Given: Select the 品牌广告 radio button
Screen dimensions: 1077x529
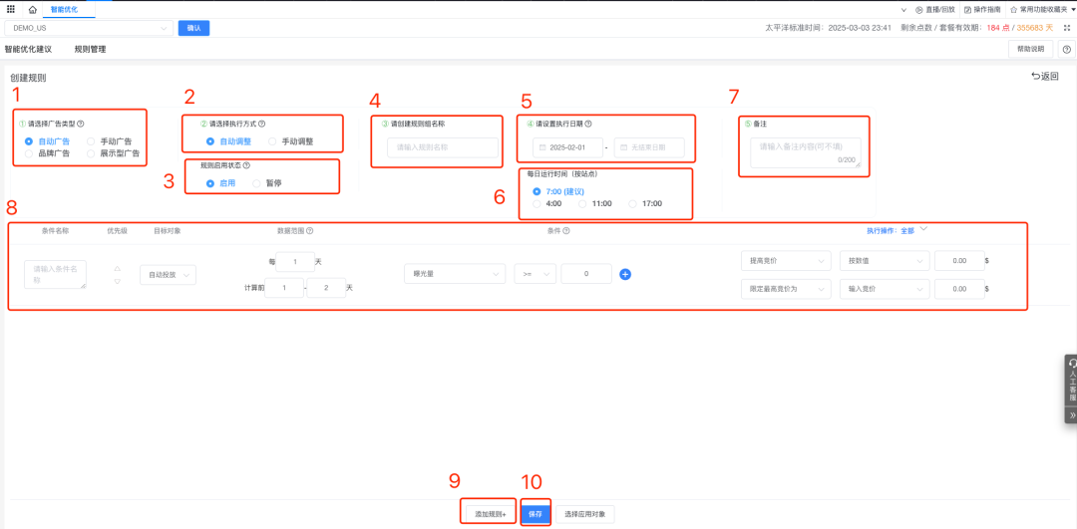Looking at the screenshot, I should 29,153.
